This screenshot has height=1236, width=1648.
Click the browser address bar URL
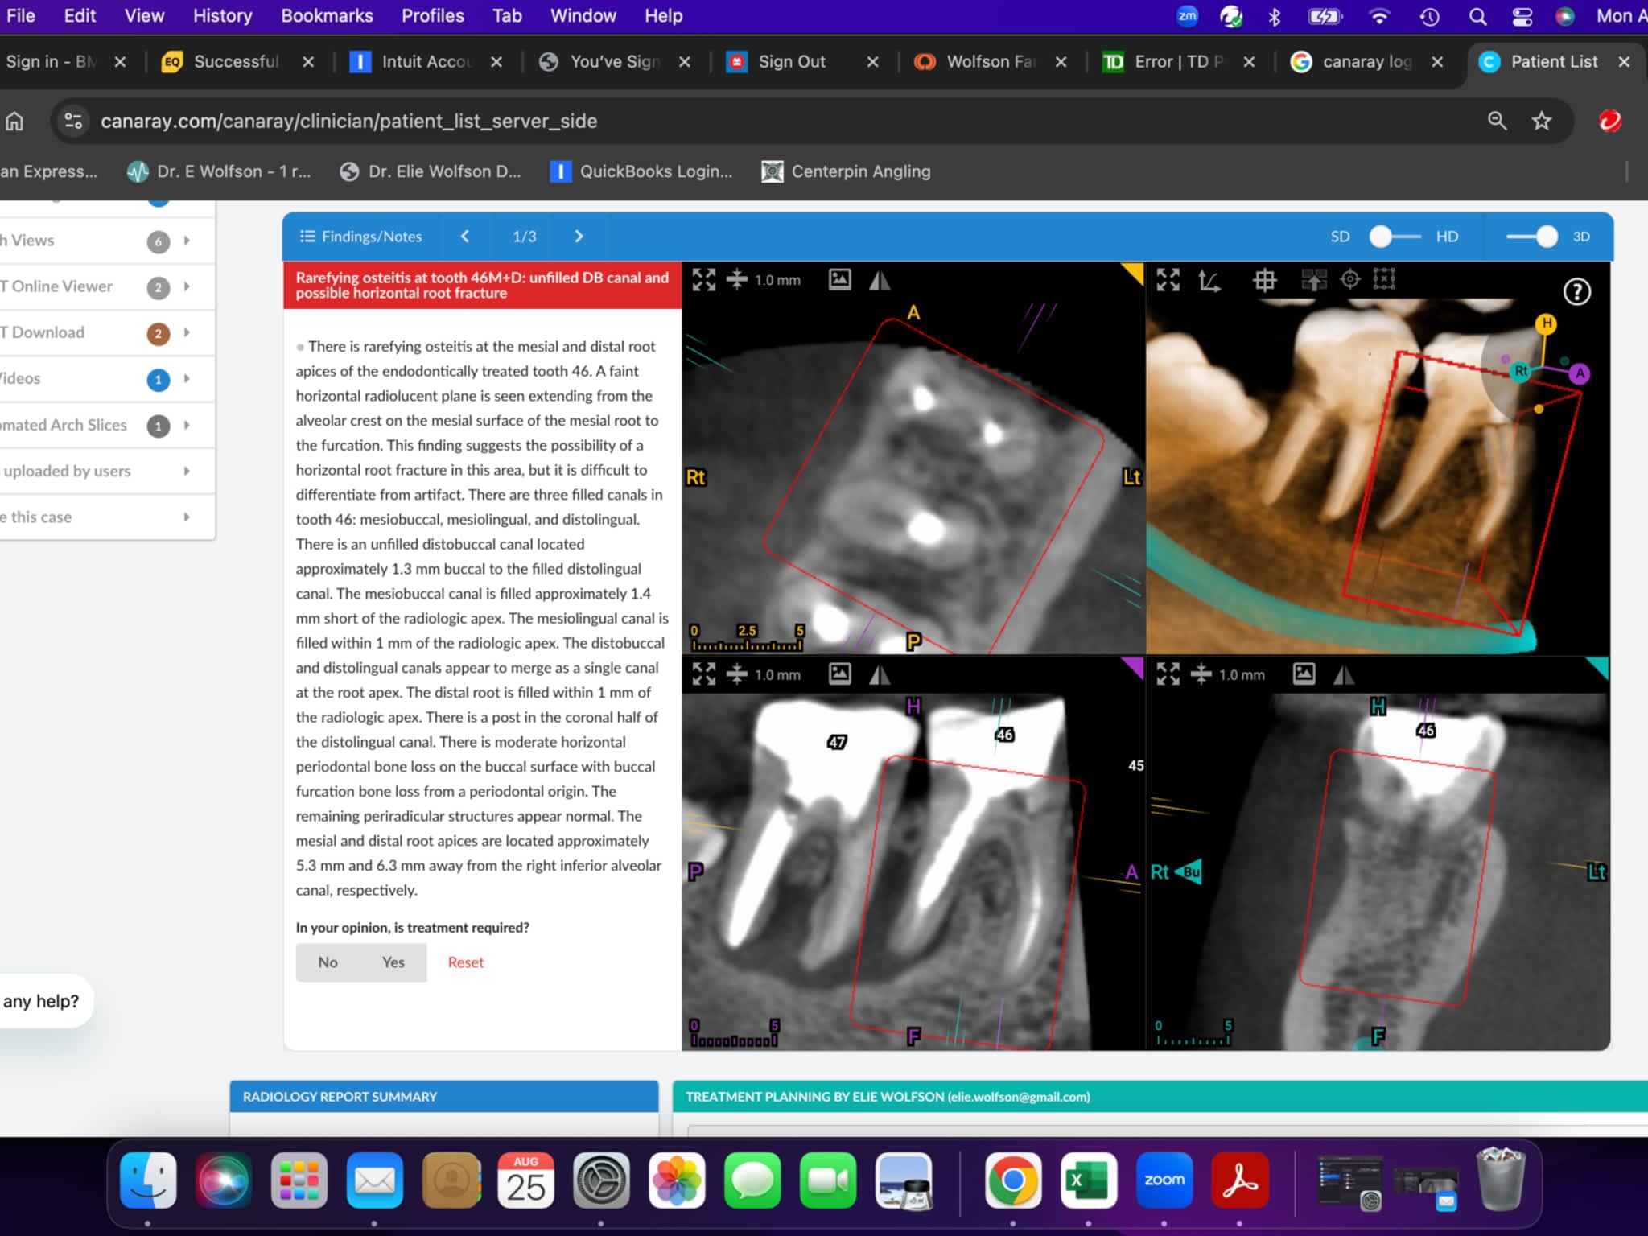tap(348, 122)
